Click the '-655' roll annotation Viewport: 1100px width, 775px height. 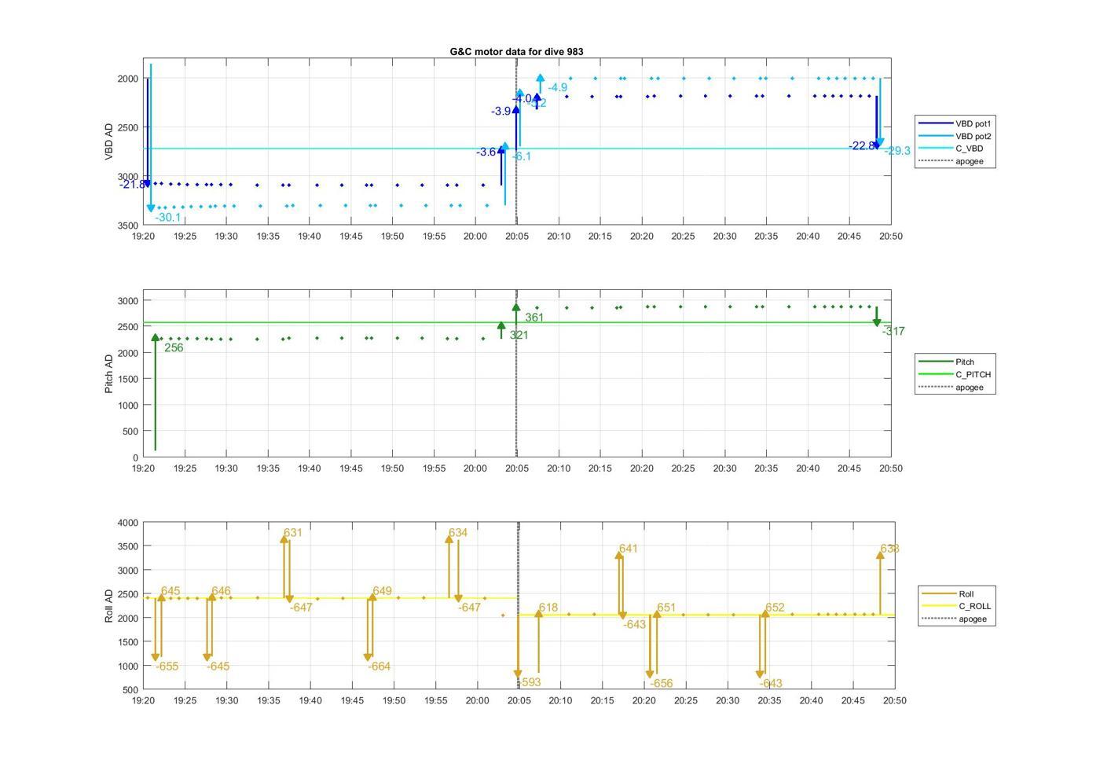click(x=167, y=667)
